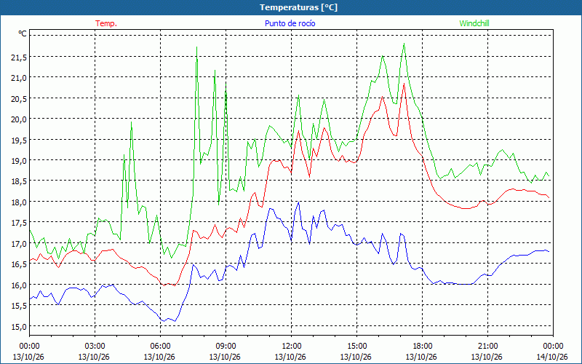Click the 17,5 y-axis value
The height and width of the screenshot is (364, 582).
[x=19, y=223]
